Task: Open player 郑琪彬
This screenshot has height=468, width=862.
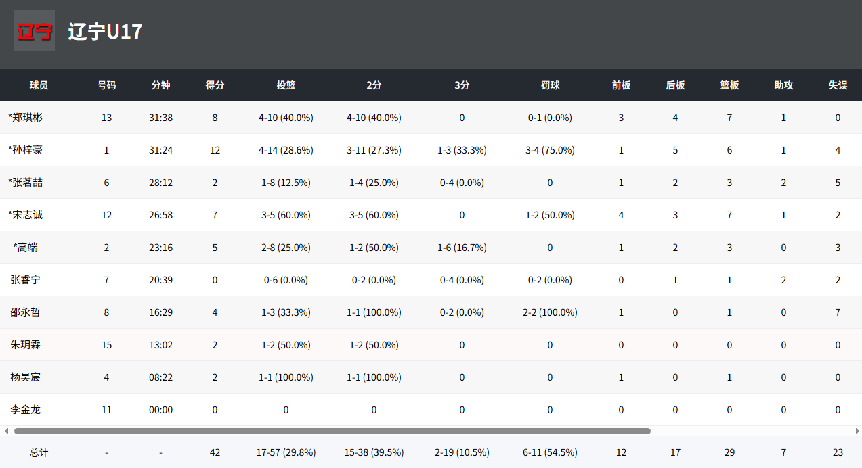Action: (x=26, y=117)
